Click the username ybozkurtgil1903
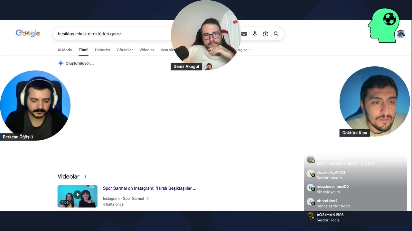This screenshot has height=231, width=412. tap(331, 172)
